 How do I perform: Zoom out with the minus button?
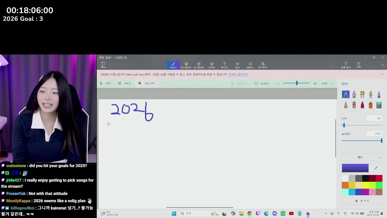point(278,83)
